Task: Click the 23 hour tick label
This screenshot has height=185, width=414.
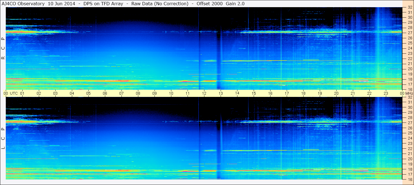Action: 386,93
